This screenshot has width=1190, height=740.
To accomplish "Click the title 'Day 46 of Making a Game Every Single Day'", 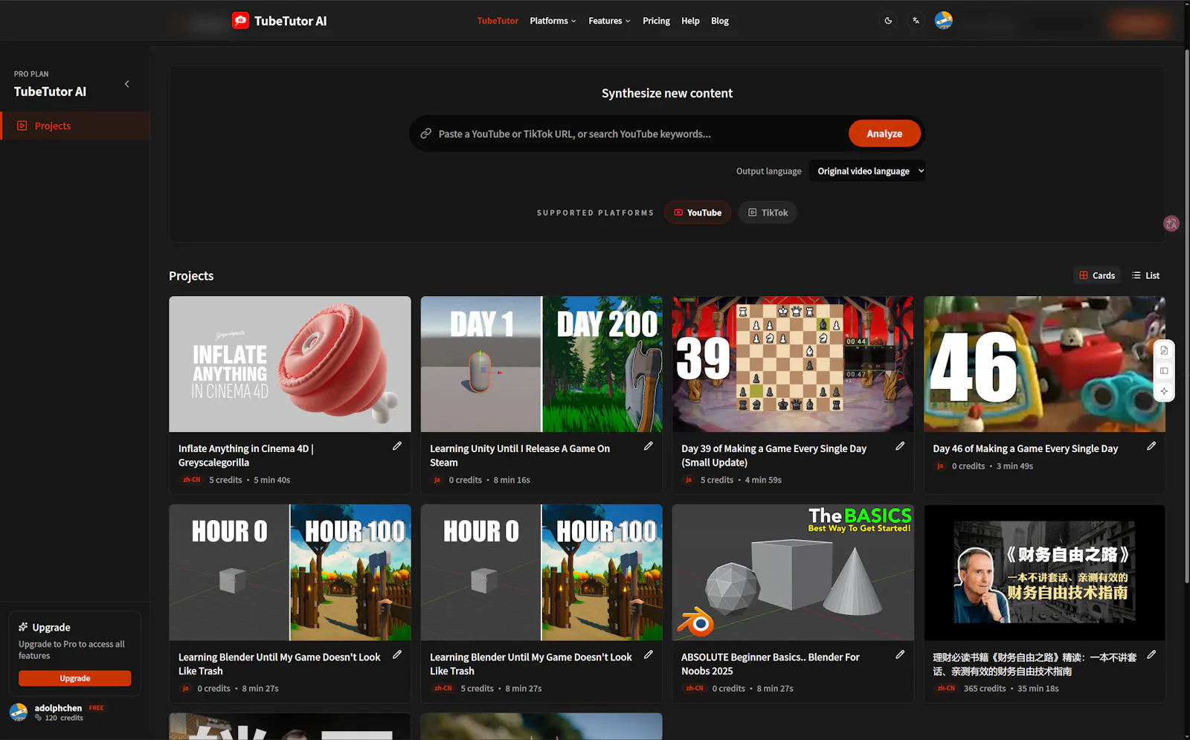I will pyautogui.click(x=1026, y=448).
